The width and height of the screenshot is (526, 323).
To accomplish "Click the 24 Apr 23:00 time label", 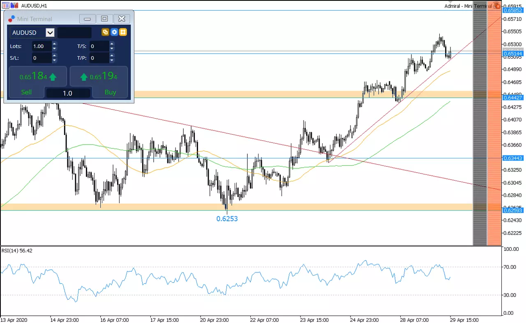I will pos(364,320).
